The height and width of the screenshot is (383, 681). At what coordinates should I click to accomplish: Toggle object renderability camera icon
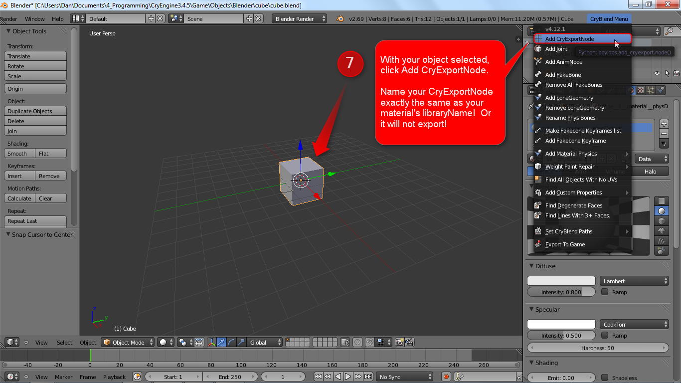677,73
